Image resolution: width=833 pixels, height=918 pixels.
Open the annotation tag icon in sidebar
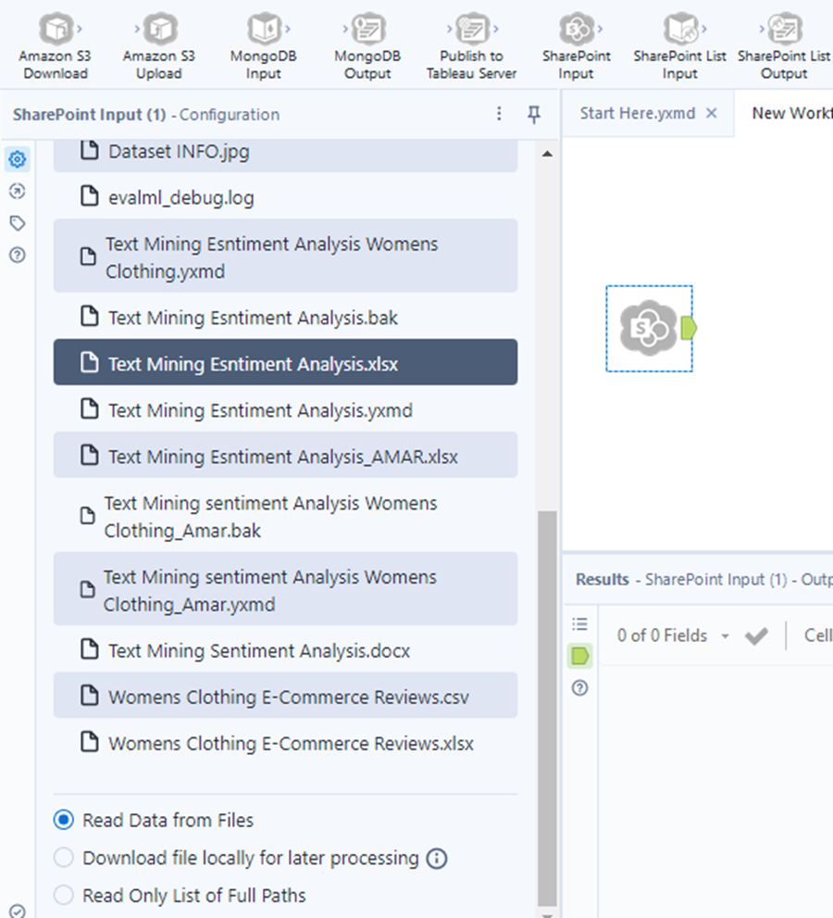pos(17,223)
